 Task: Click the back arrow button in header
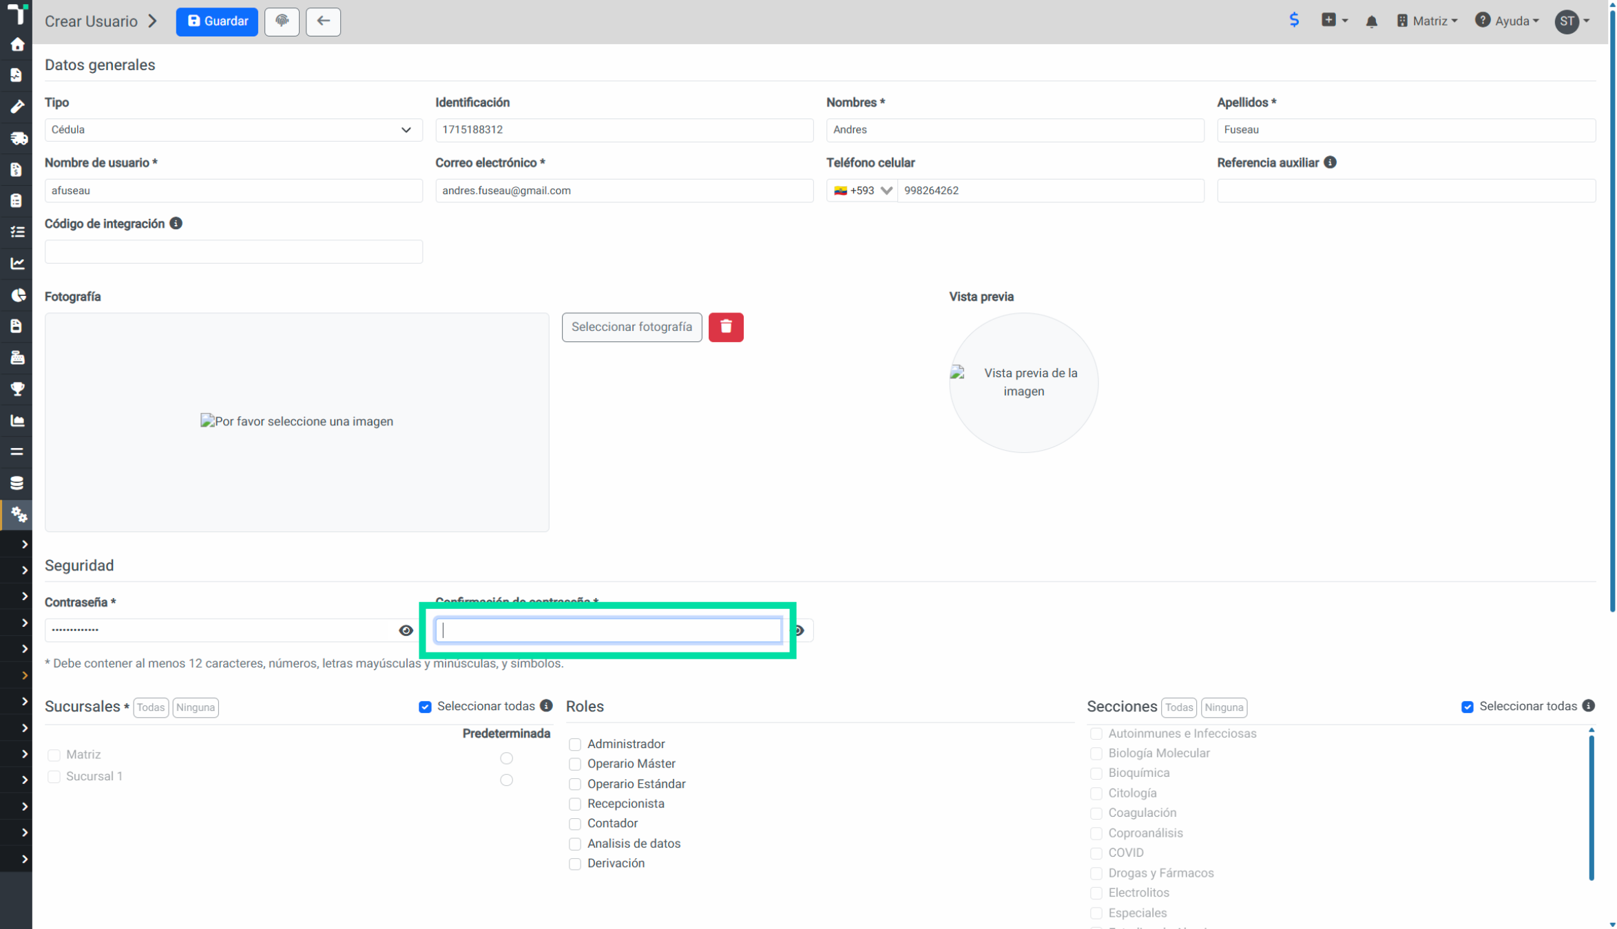click(323, 21)
